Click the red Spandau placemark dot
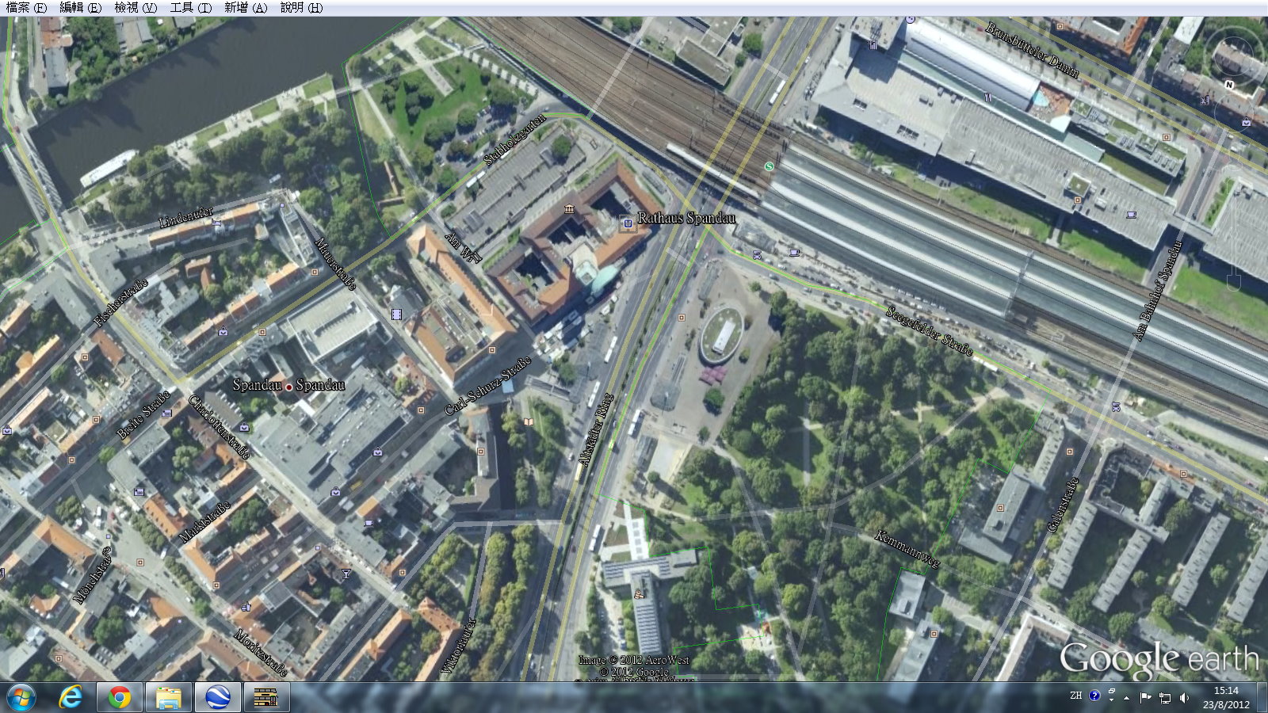The width and height of the screenshot is (1268, 713). 288,387
